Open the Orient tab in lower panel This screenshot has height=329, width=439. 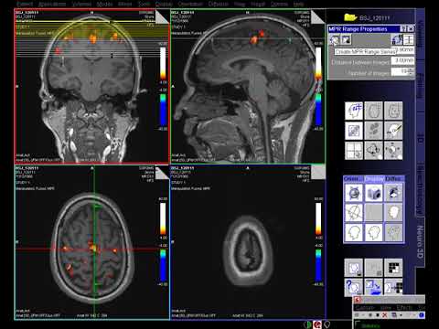353,179
